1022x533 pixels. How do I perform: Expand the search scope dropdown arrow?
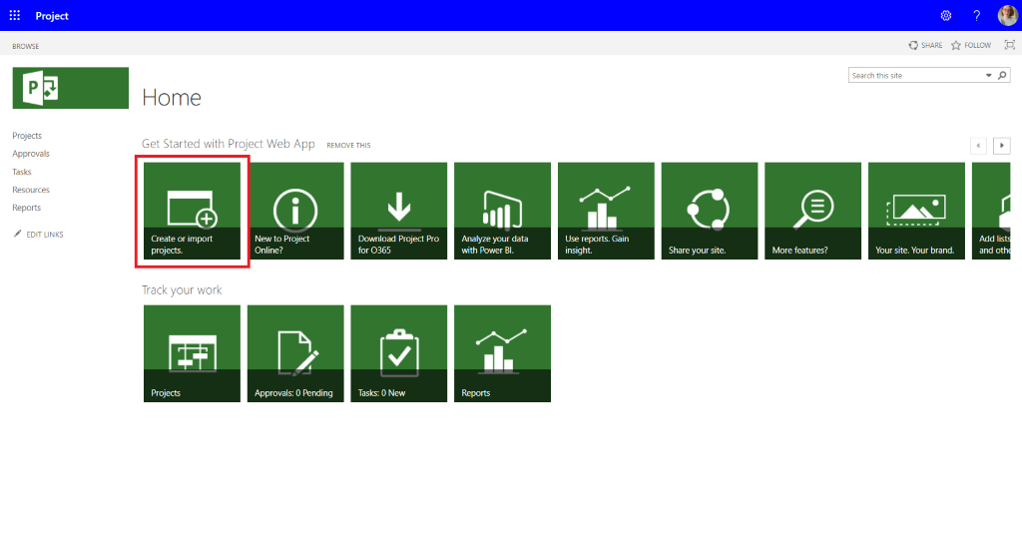point(989,76)
